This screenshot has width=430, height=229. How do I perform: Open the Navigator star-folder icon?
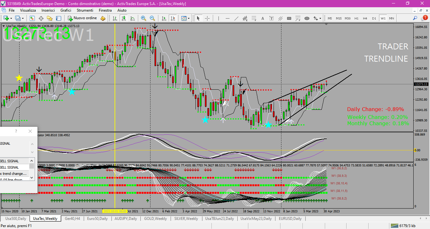(50, 18)
